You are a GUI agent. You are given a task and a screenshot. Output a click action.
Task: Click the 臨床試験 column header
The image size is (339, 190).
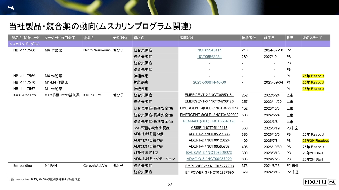coord(186,38)
